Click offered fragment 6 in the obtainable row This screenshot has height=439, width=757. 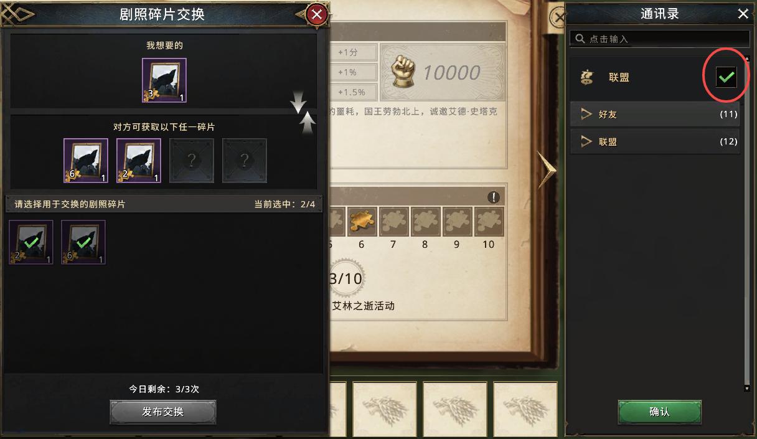click(x=86, y=161)
